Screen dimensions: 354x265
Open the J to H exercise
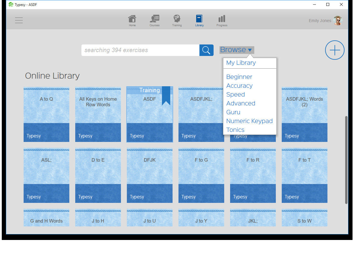point(98,218)
